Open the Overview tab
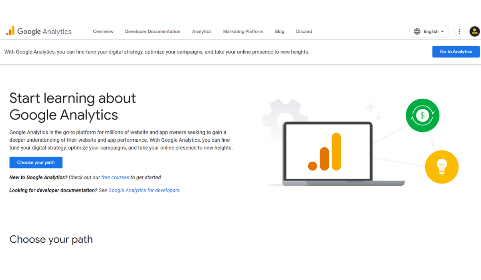This screenshot has width=481, height=280. tap(103, 32)
